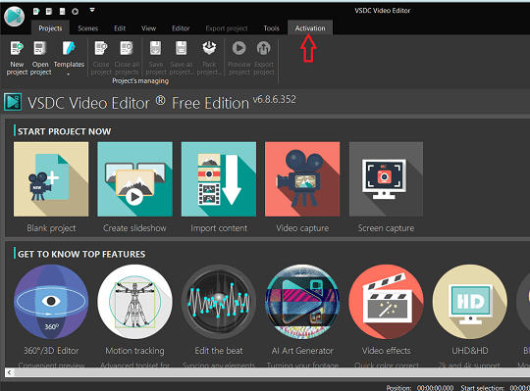The width and height of the screenshot is (530, 391).
Task: Click the 360°/3D Editor label
Action: pos(51,351)
